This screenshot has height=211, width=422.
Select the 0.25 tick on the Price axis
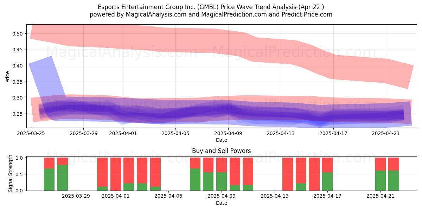[x=18, y=114]
